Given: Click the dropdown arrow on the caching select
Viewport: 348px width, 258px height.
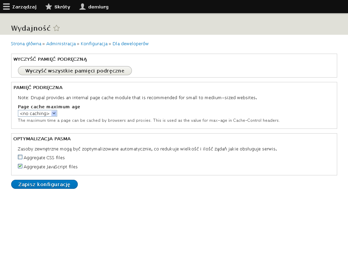Looking at the screenshot, I should pyautogui.click(x=54, y=113).
